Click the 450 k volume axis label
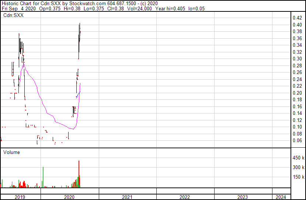Image resolution: width=306 pixels, height=200 pixels. pyautogui.click(x=298, y=158)
